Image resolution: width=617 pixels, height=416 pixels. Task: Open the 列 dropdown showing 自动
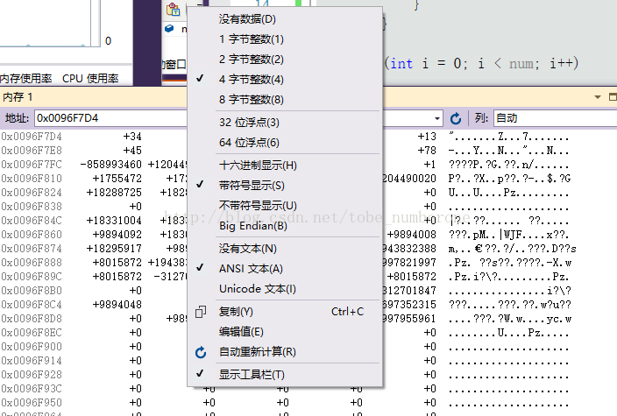pos(555,118)
